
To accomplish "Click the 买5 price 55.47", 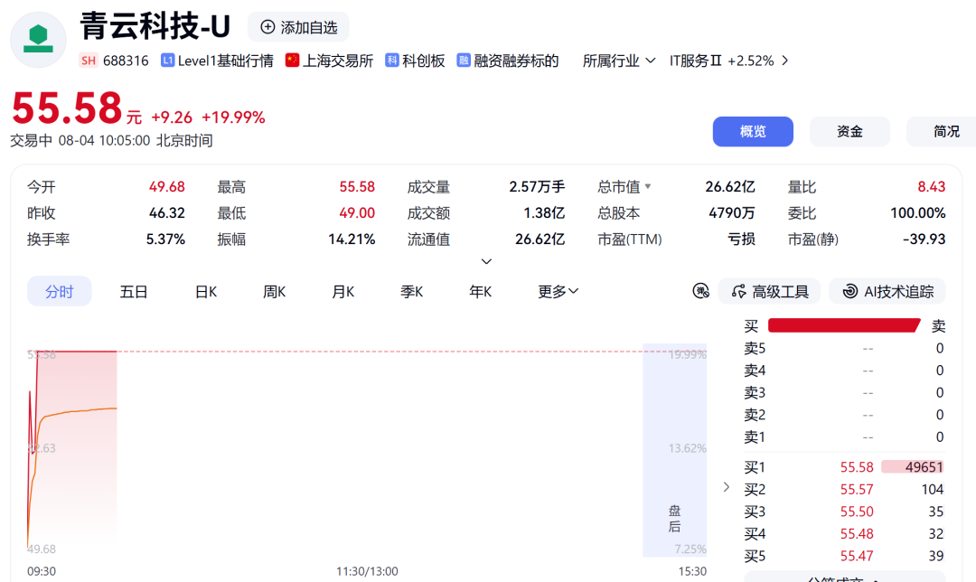I will (x=857, y=556).
